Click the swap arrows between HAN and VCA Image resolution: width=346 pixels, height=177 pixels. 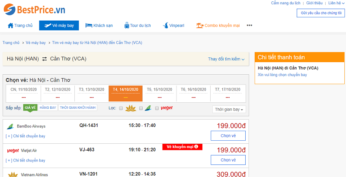click(45, 59)
